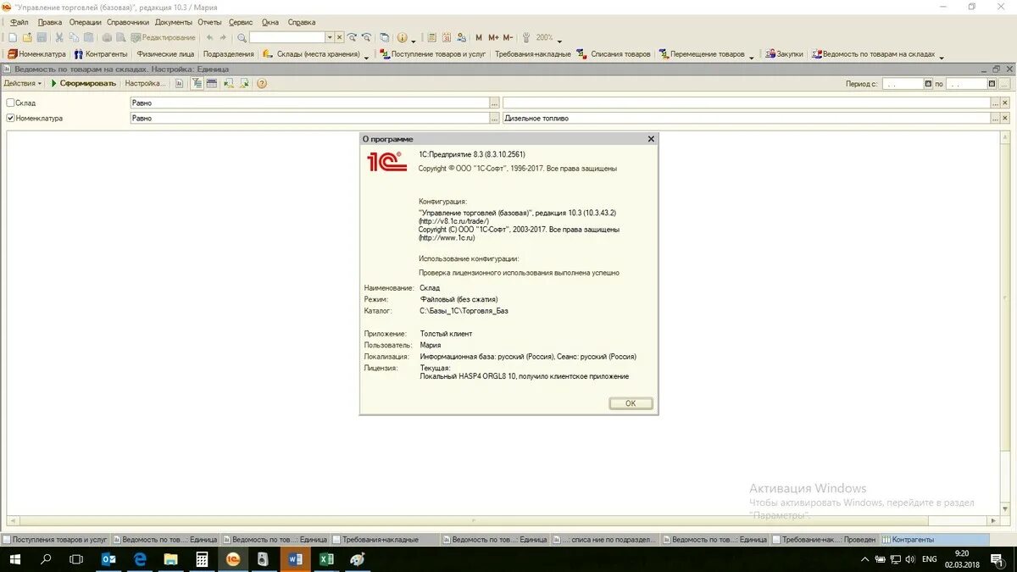
Task: Click the save settings icon in the report toolbar
Action: click(244, 83)
